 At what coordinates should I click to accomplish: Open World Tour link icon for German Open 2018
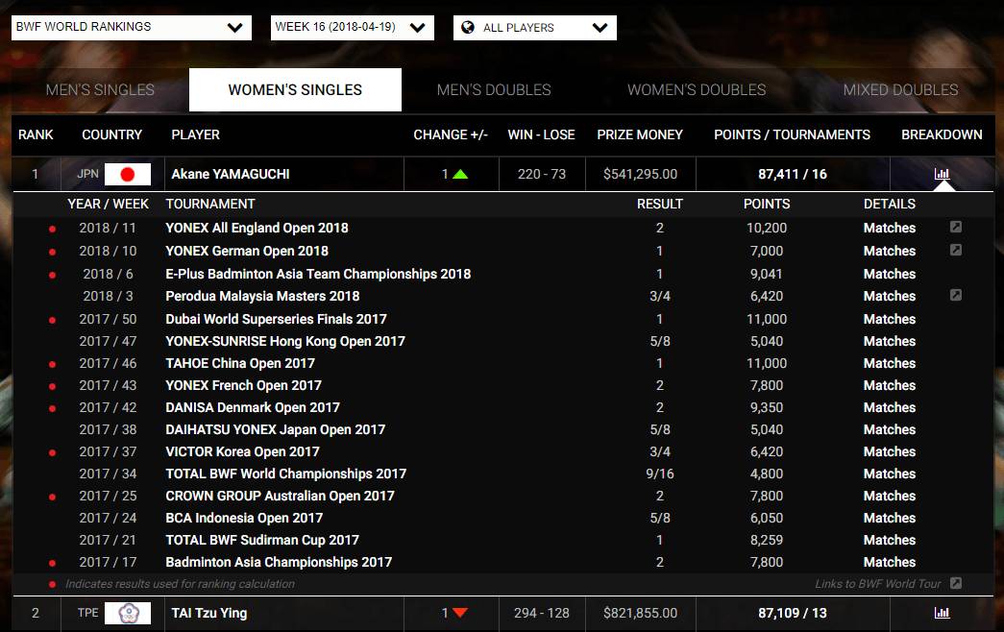956,250
